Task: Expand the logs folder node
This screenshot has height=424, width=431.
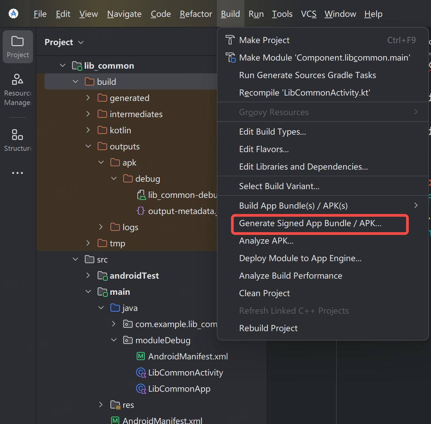Action: [101, 227]
